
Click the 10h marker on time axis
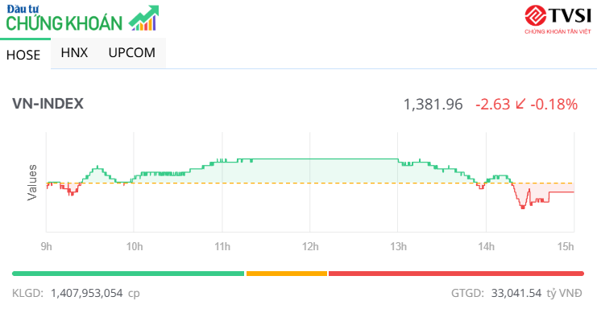click(x=135, y=246)
